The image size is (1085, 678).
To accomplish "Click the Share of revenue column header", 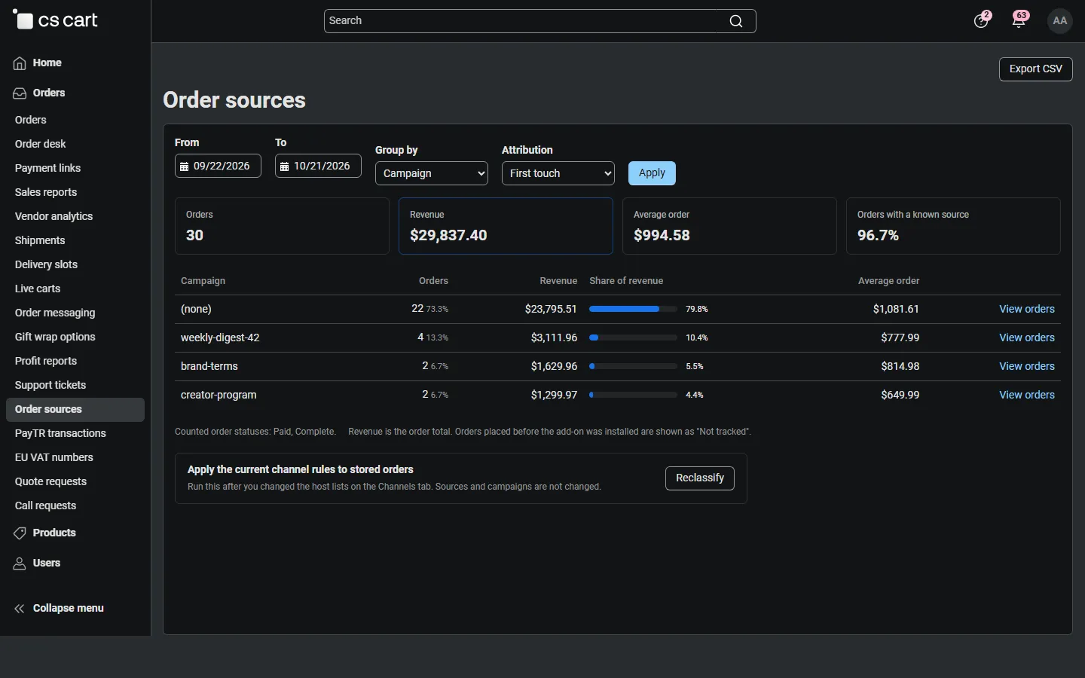I will (626, 281).
